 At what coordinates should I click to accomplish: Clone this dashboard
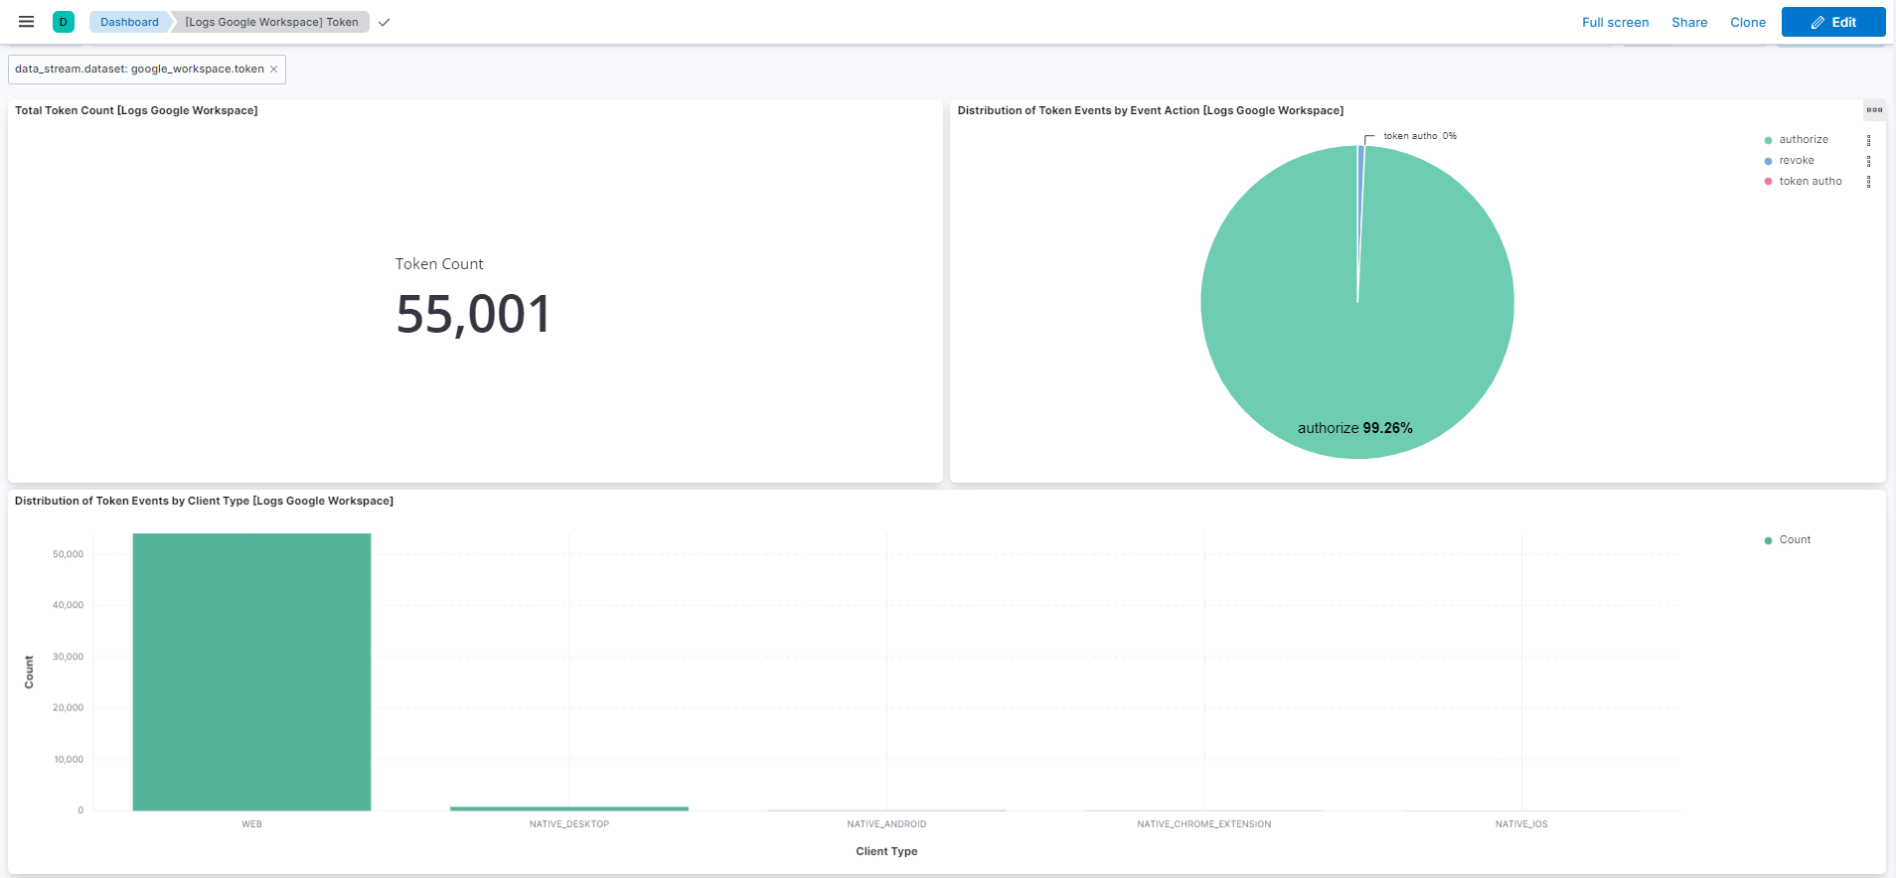1747,22
